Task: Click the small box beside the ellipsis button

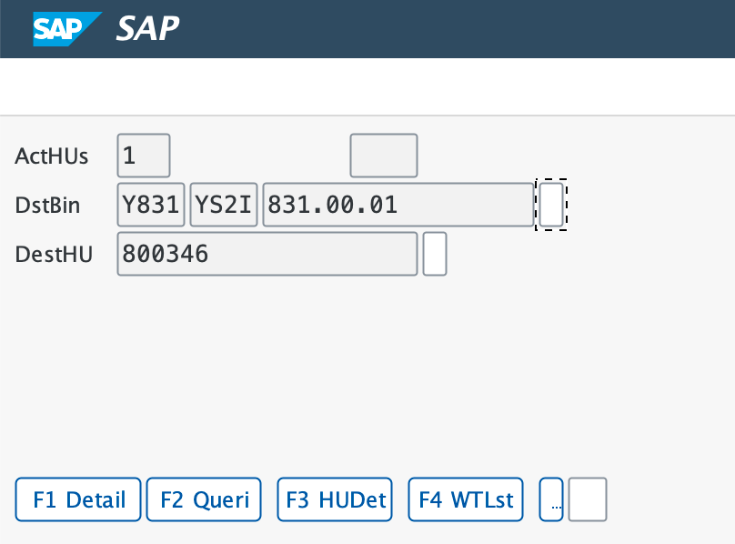Action: coord(588,500)
